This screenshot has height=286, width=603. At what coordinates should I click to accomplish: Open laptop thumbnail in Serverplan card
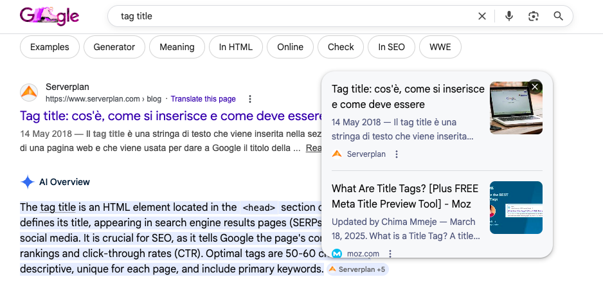coord(516,108)
